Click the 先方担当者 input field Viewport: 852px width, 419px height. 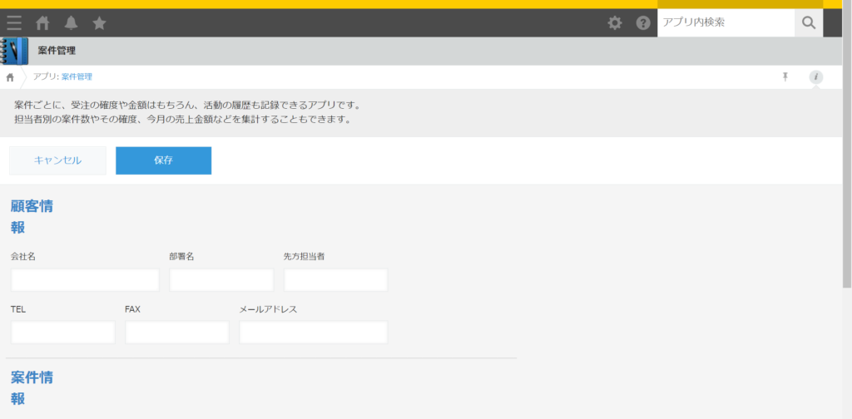click(336, 280)
